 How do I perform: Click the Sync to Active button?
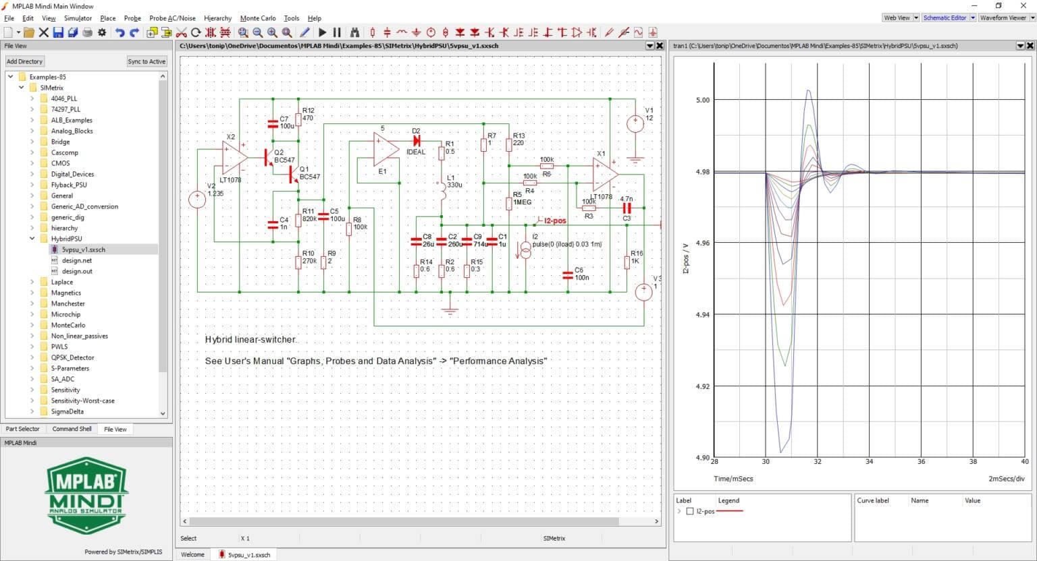coord(147,61)
